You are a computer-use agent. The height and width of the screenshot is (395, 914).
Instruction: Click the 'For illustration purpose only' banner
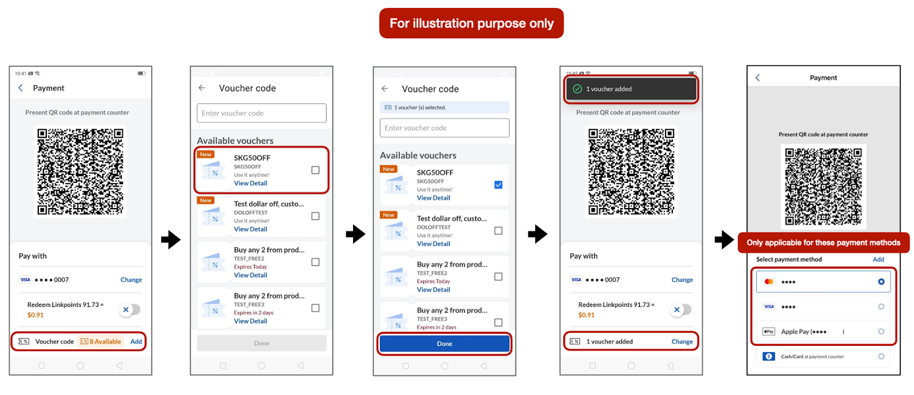point(471,23)
